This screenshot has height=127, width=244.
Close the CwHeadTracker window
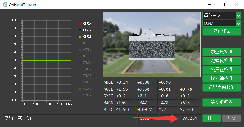[237, 4]
